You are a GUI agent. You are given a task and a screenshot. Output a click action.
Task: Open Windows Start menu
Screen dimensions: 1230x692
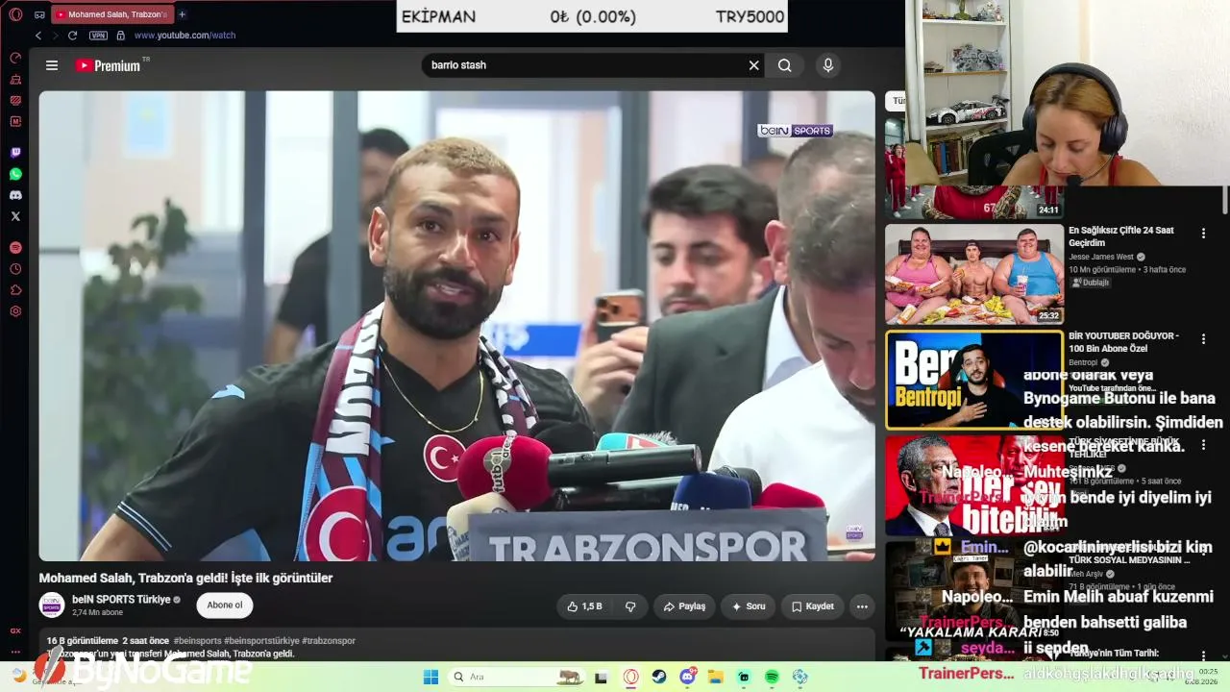[431, 677]
